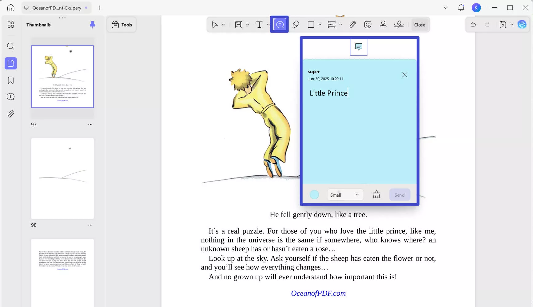Click the attachment paperclip in toolbar
The height and width of the screenshot is (307, 533).
pos(352,25)
